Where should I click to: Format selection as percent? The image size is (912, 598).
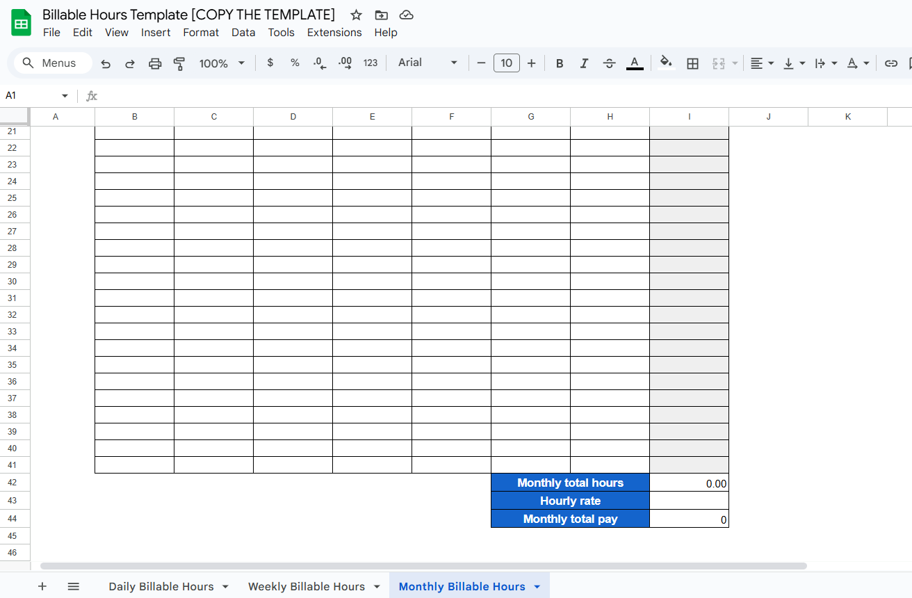tap(295, 63)
